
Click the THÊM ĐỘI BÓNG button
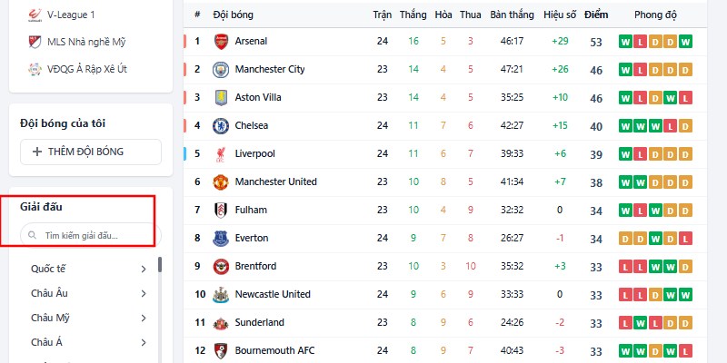(x=91, y=152)
